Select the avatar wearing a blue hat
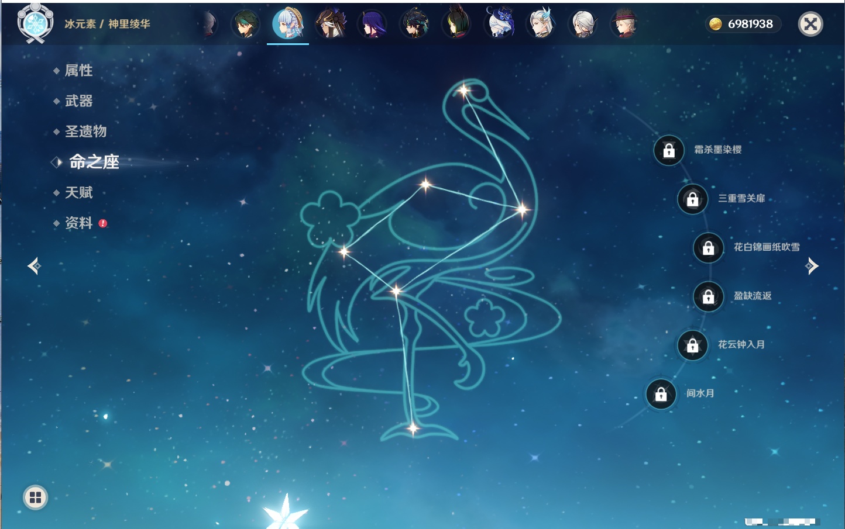This screenshot has width=845, height=529. [499, 23]
